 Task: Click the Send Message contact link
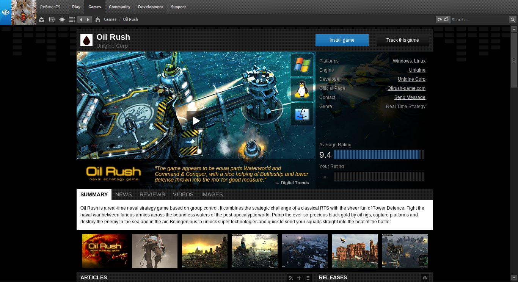point(410,97)
